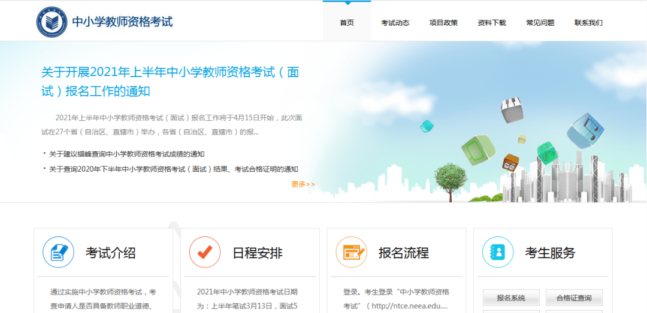647x313 pixels.
Task: Go to the 首页 tab
Action: [x=347, y=23]
